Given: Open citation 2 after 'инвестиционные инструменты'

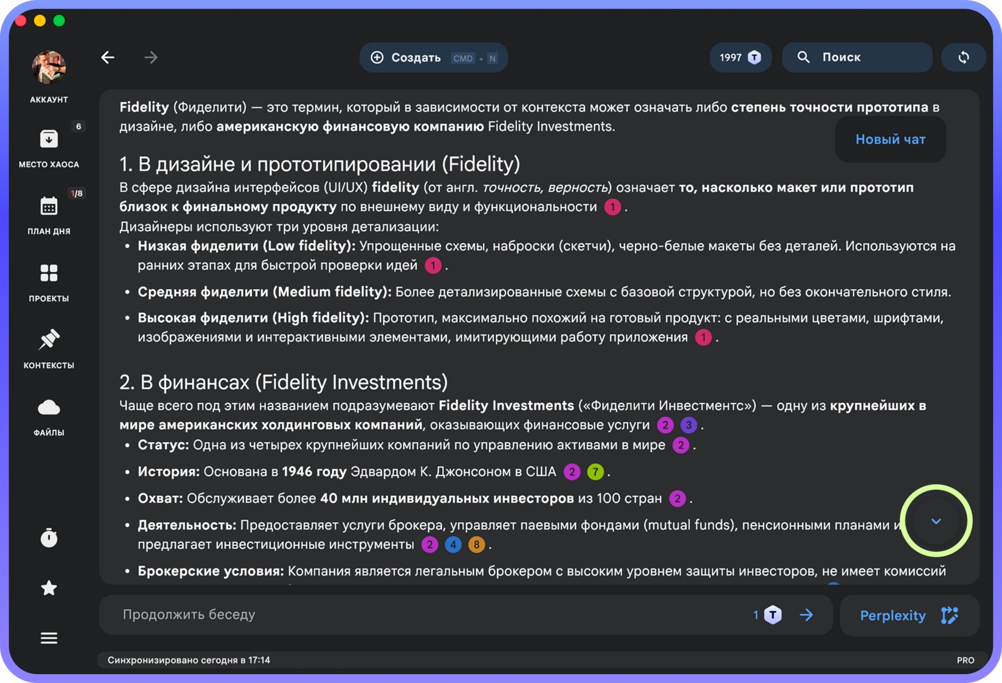Looking at the screenshot, I should pyautogui.click(x=429, y=544).
